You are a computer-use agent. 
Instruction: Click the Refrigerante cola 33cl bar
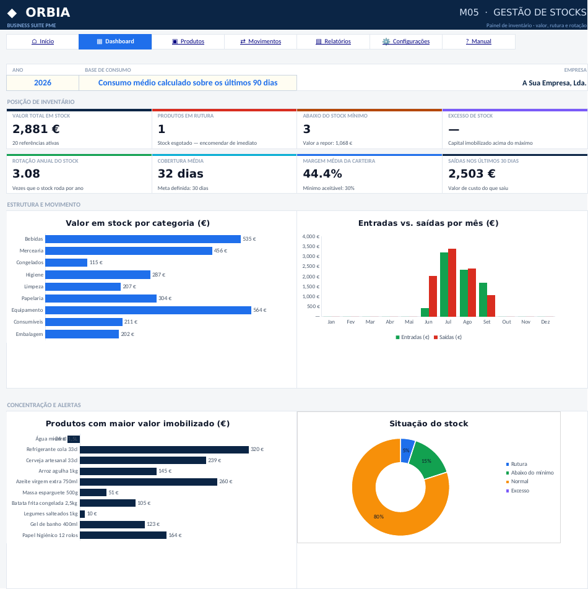[164, 450]
